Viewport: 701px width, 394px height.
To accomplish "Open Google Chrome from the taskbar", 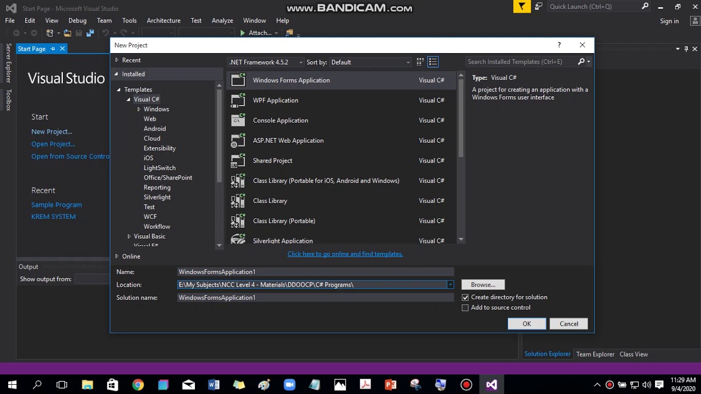I will (138, 385).
